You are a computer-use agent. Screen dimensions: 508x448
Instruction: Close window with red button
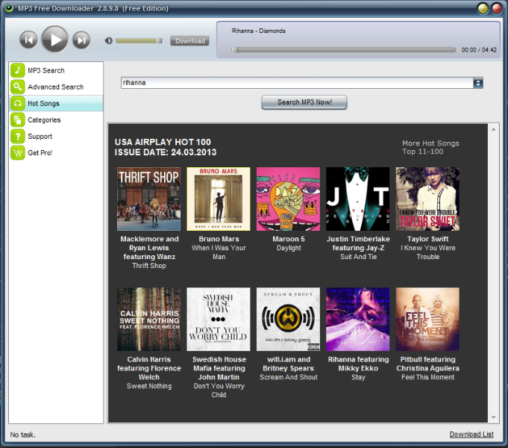pyautogui.click(x=497, y=8)
